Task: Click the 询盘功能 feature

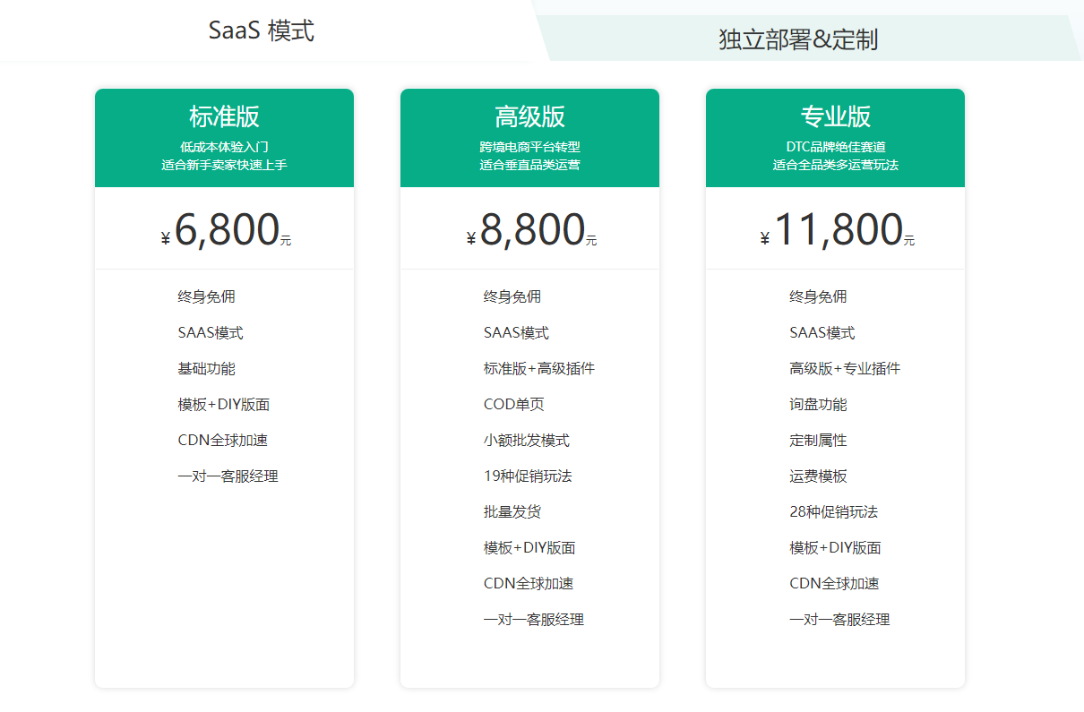Action: (x=817, y=404)
